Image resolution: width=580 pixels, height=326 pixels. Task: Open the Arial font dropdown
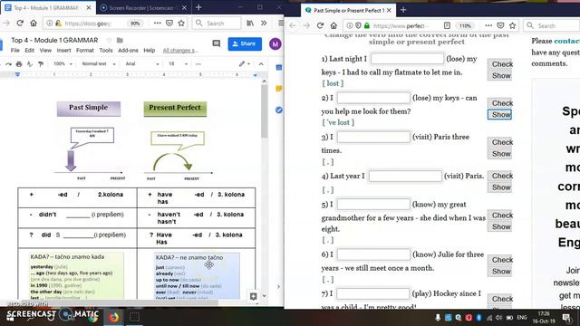click(x=142, y=64)
